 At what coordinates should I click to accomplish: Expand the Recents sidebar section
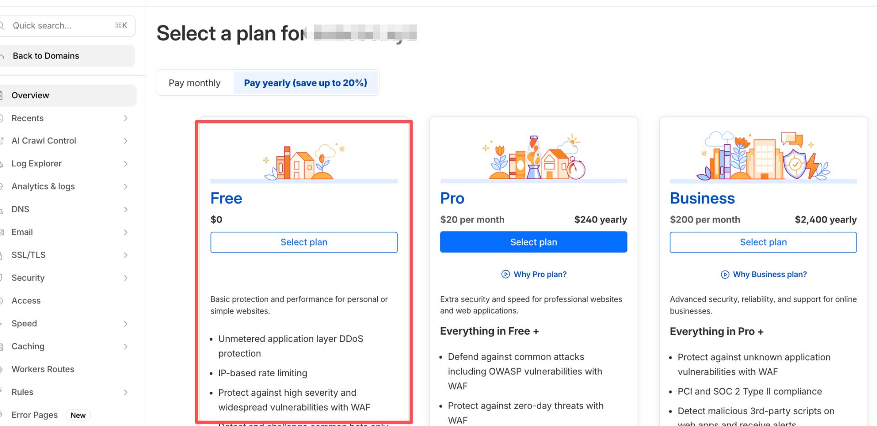(126, 118)
